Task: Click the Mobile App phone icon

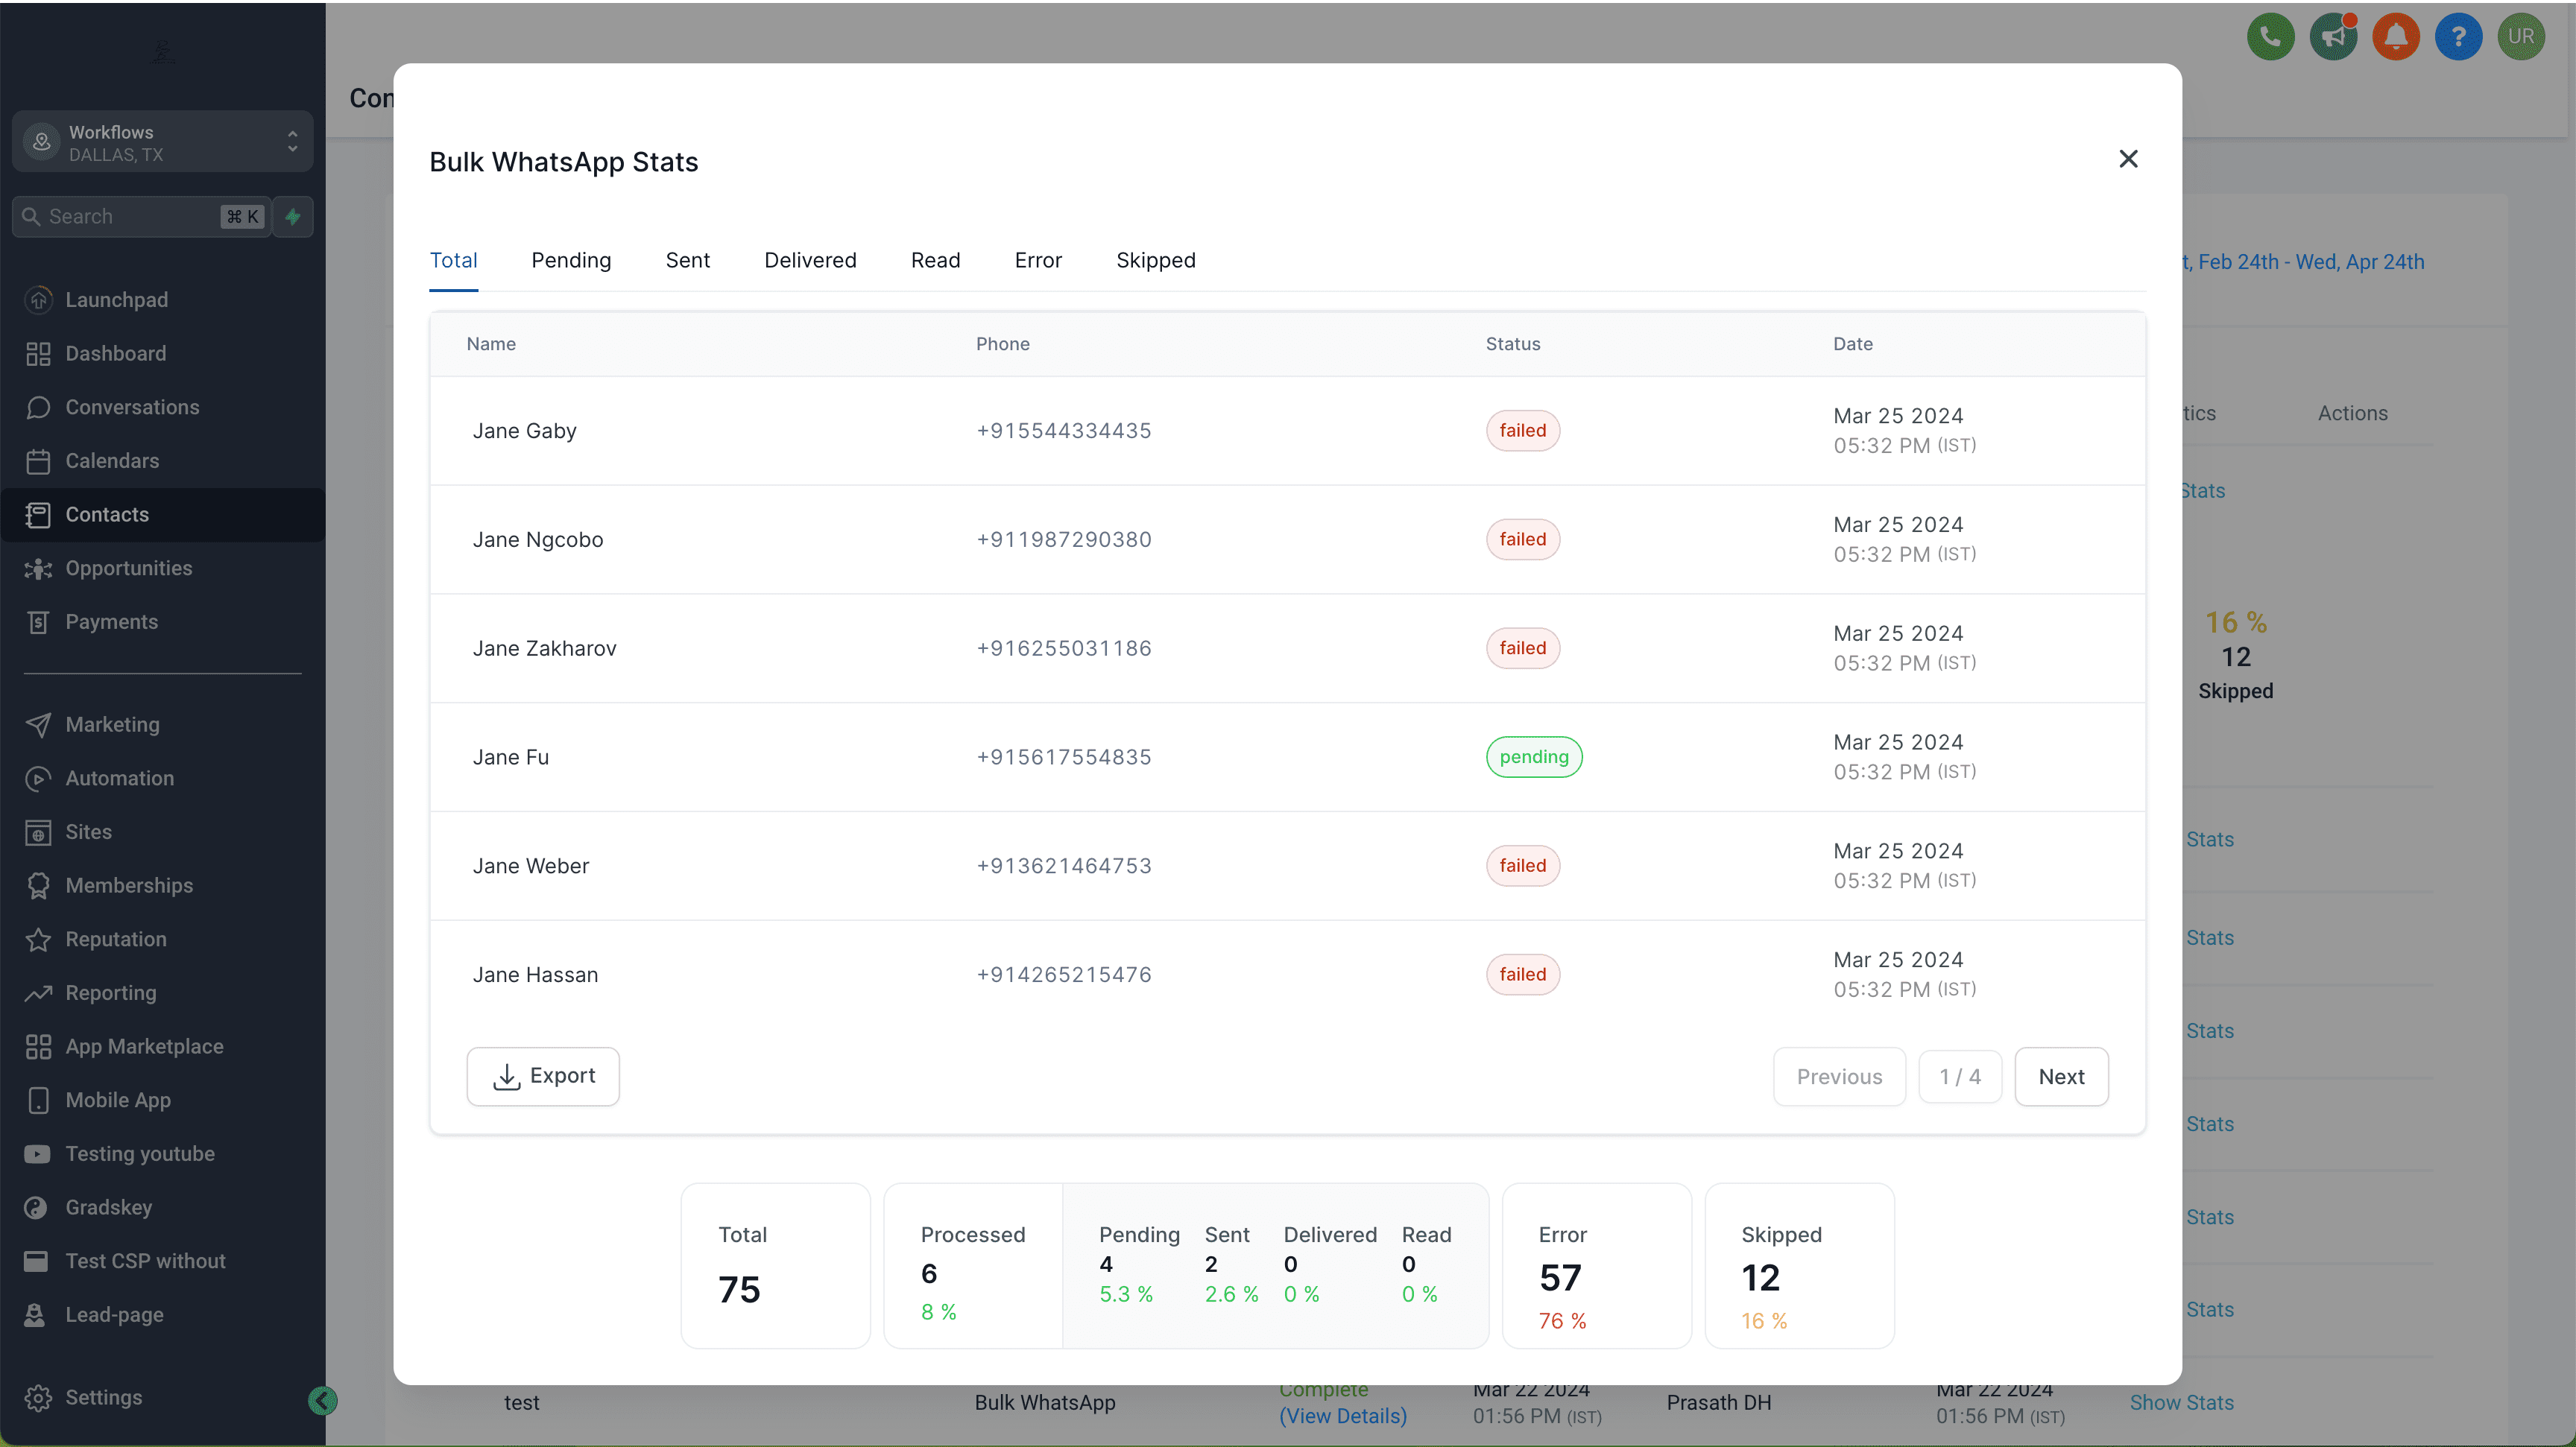Action: pyautogui.click(x=38, y=1101)
